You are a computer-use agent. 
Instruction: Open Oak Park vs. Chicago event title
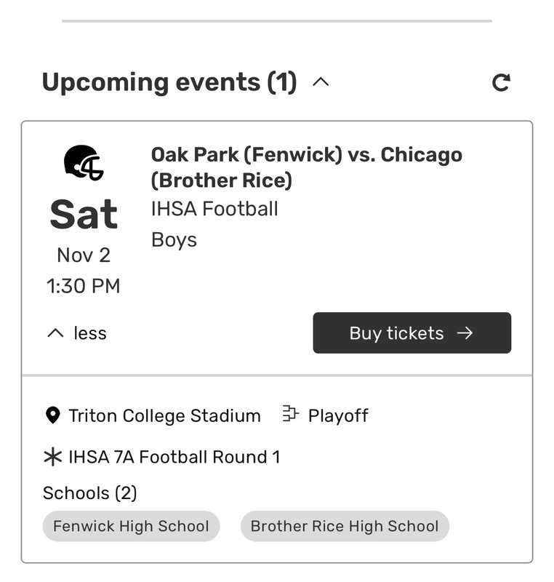pos(307,167)
